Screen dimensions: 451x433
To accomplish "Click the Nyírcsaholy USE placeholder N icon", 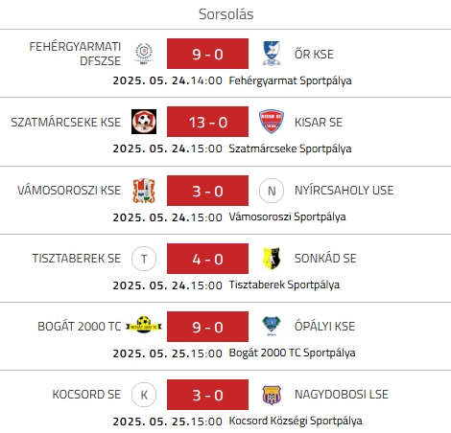I will click(x=272, y=191).
